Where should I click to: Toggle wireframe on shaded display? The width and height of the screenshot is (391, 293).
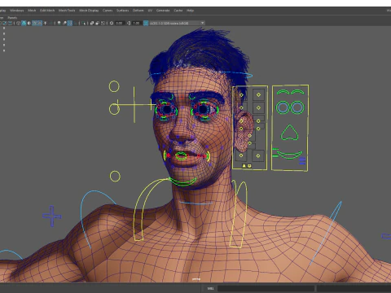(34, 23)
